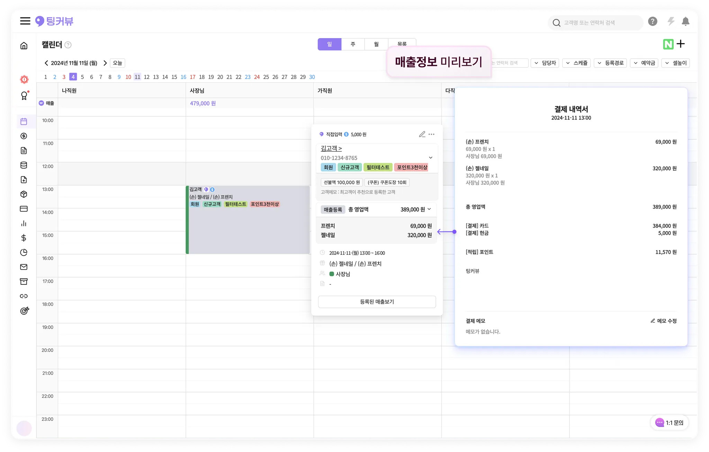Switch to the 월 view tab
This screenshot has width=709, height=452.
(x=376, y=44)
